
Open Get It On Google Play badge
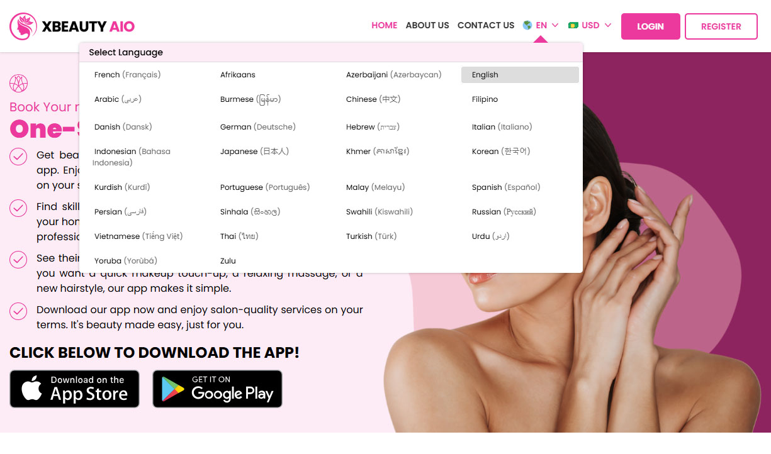pyautogui.click(x=217, y=389)
